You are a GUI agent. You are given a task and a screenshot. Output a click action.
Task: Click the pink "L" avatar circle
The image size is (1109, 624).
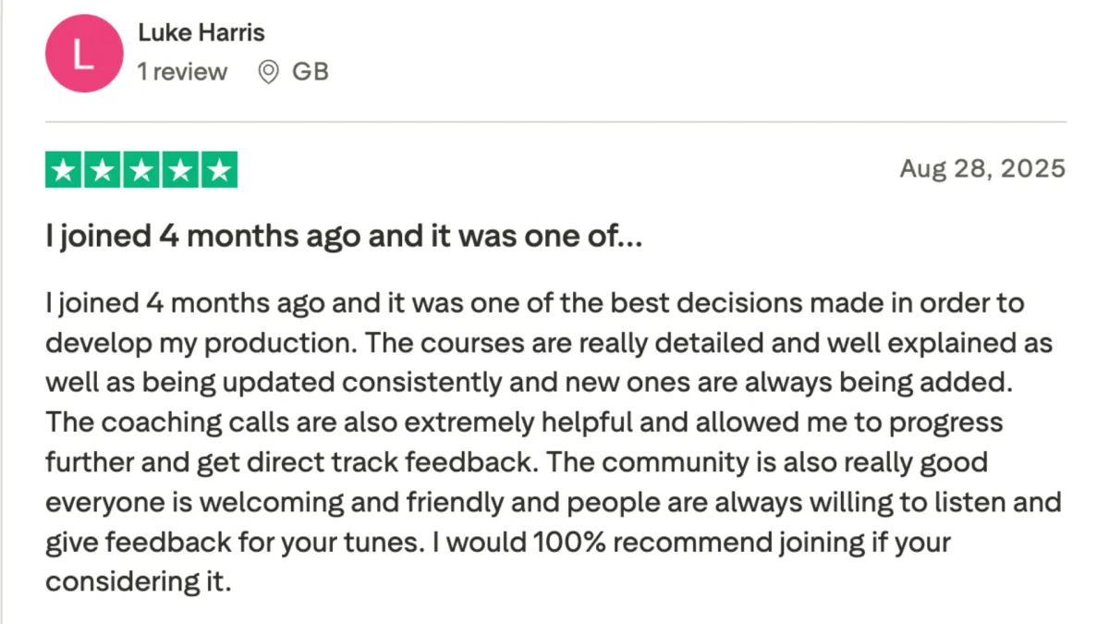pyautogui.click(x=83, y=55)
